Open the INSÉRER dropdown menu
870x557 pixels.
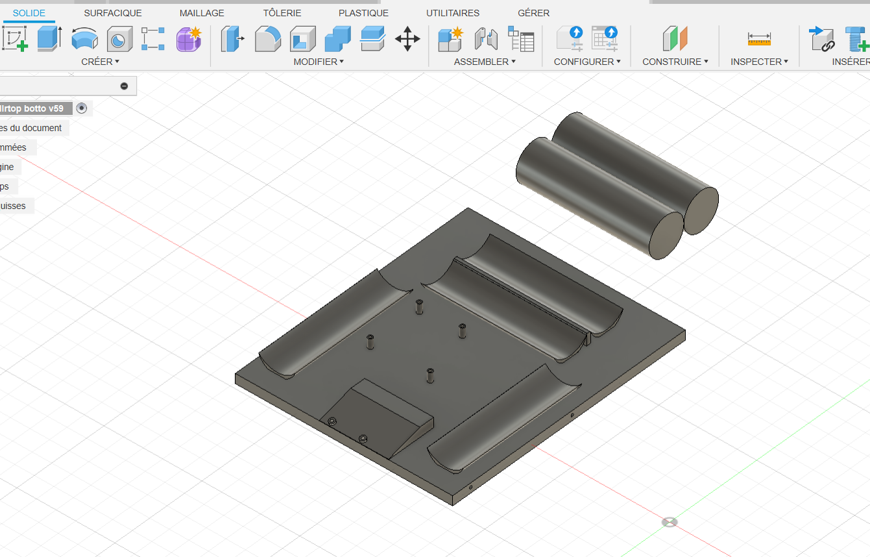[851, 62]
